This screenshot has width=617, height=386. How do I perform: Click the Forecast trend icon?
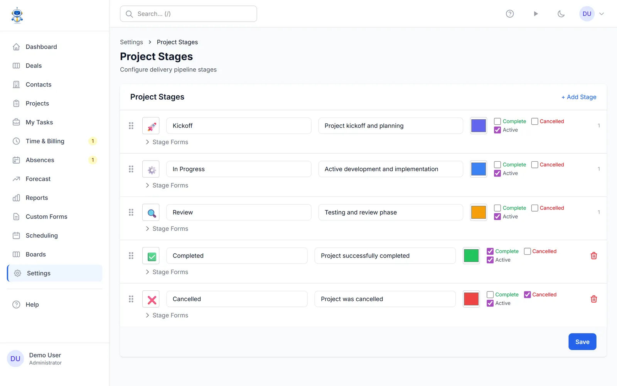pos(16,179)
